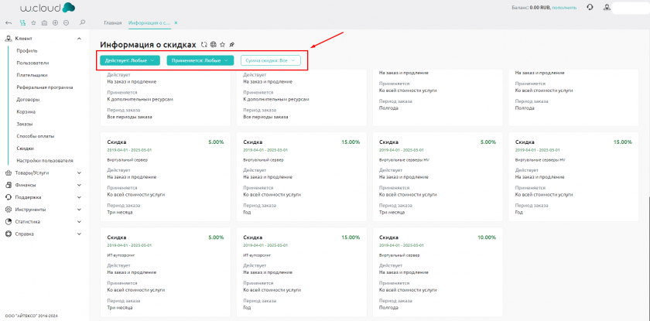The width and height of the screenshot is (650, 321).
Task: Open support via the headset icon
Action: pos(590,7)
